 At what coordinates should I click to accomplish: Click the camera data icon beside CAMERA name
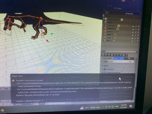(118, 29)
